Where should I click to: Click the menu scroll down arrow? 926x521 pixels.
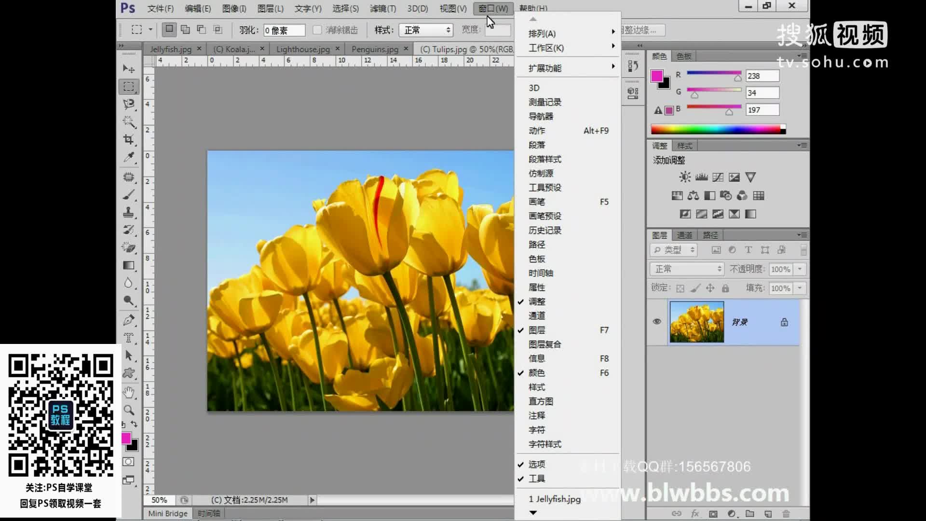click(x=533, y=513)
